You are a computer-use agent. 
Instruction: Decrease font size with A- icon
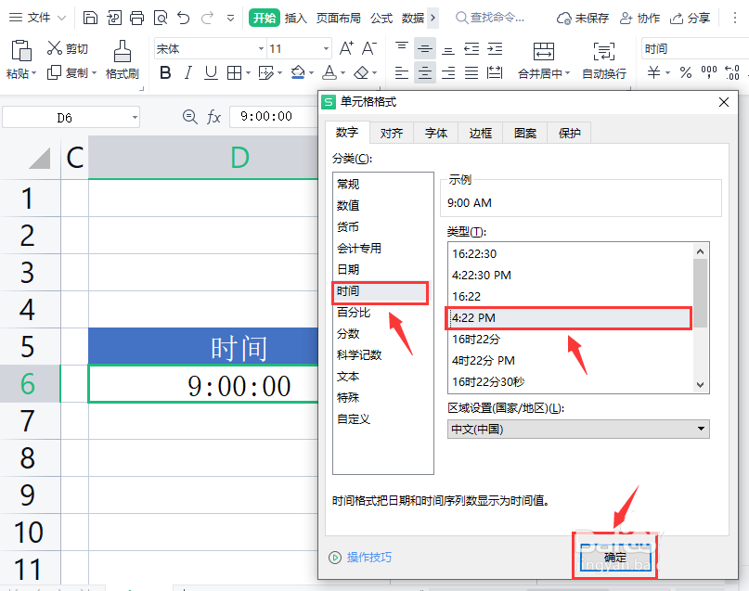click(368, 48)
